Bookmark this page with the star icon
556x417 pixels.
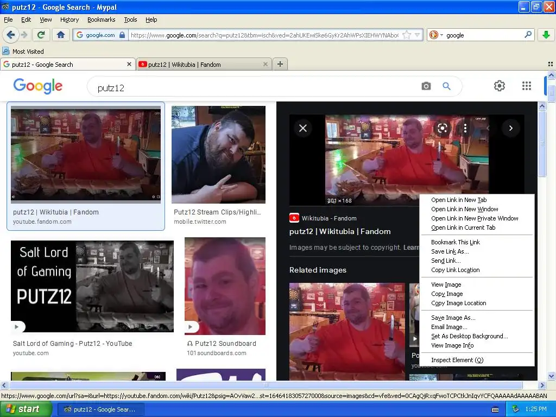(407, 35)
